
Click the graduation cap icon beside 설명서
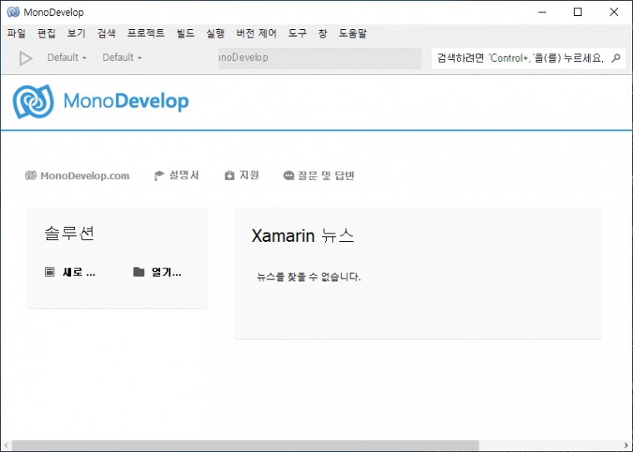(159, 176)
